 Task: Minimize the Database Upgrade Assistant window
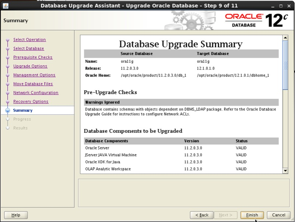point(273,6)
